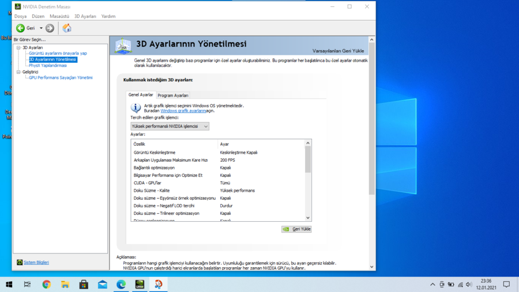Open the Tercih edilen grafik işlemci dropdown
This screenshot has height=292, width=519.
pyautogui.click(x=170, y=126)
